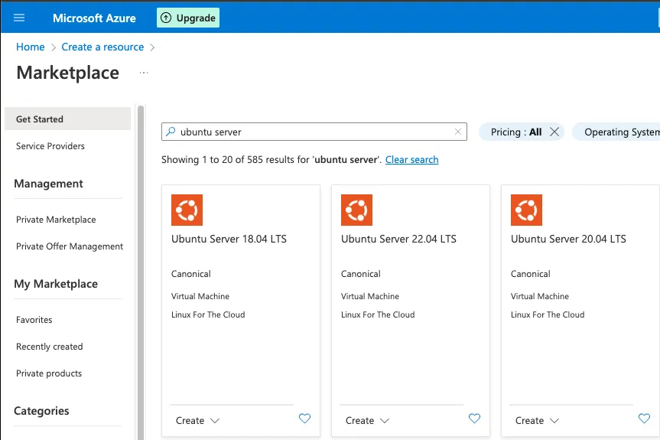Image resolution: width=660 pixels, height=440 pixels.
Task: Favorite Ubuntu Server 18.04 LTS with heart
Action: tap(304, 419)
